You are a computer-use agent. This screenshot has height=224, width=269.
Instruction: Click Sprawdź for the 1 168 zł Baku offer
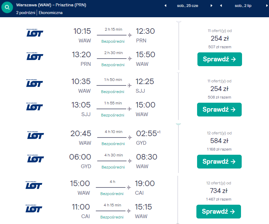(x=219, y=162)
